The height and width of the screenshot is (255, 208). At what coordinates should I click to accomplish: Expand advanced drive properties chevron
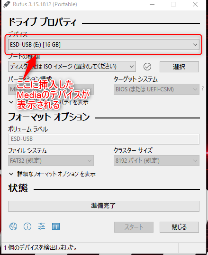(x=11, y=102)
